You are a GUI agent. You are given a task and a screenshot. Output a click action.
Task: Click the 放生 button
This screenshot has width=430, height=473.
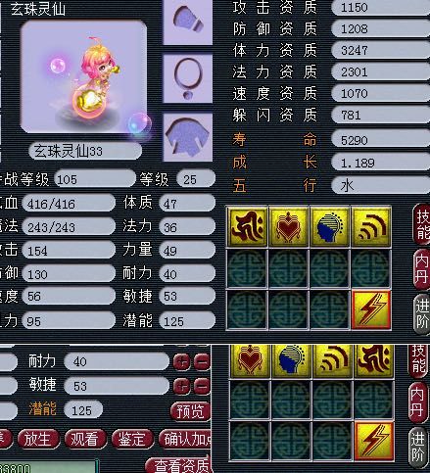click(x=38, y=439)
